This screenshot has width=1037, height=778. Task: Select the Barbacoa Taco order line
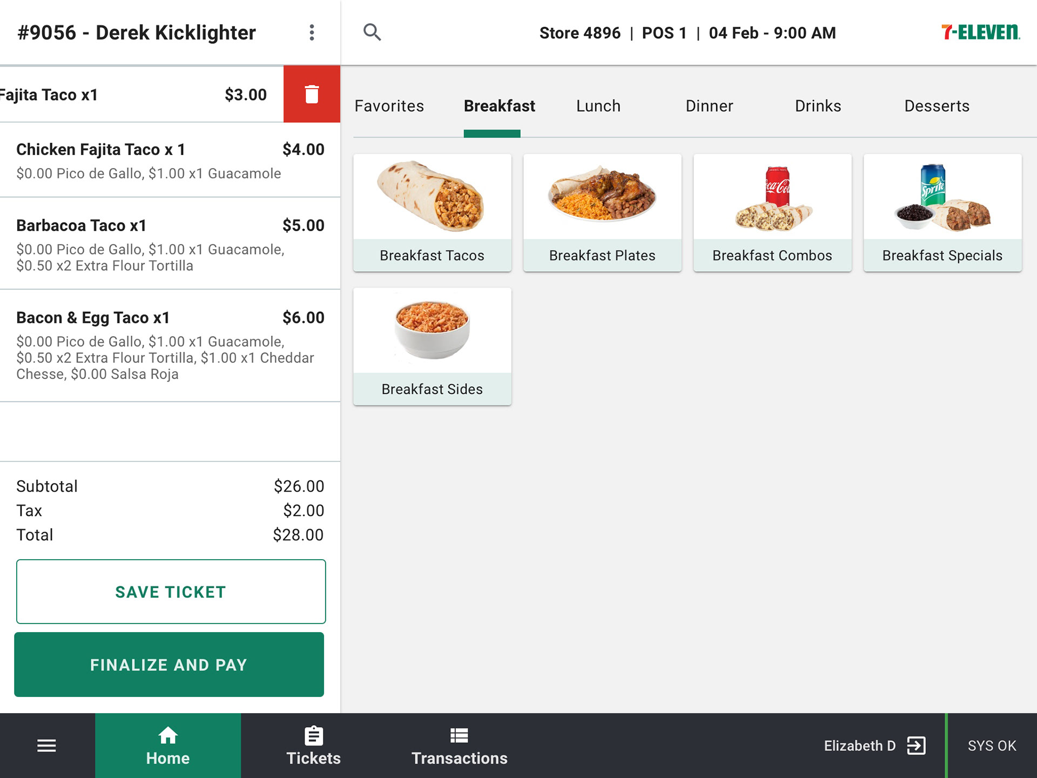point(170,244)
